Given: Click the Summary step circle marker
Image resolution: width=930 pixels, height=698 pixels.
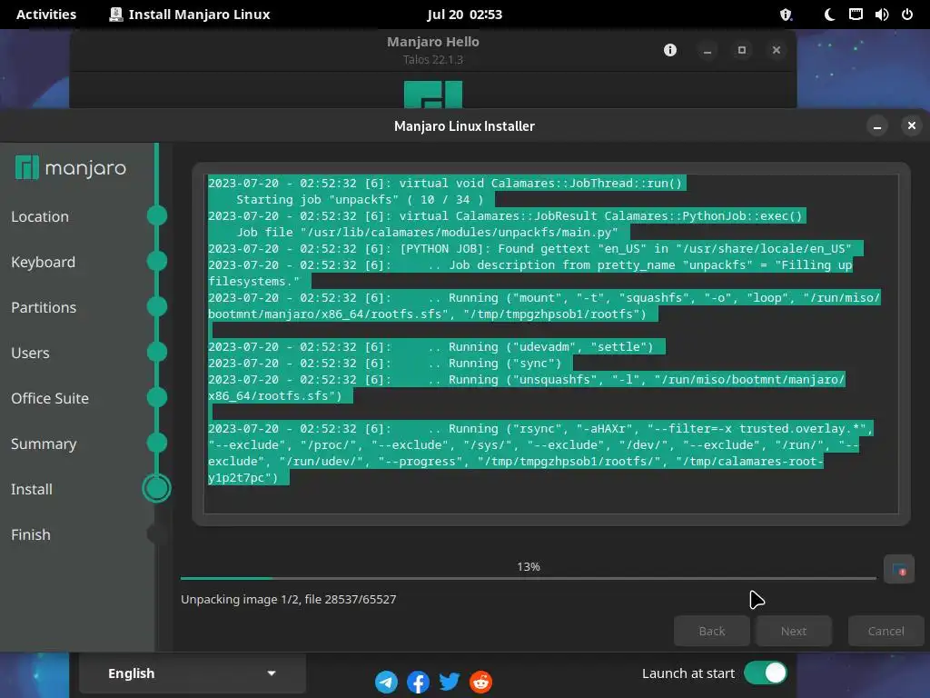Looking at the screenshot, I should tap(156, 443).
